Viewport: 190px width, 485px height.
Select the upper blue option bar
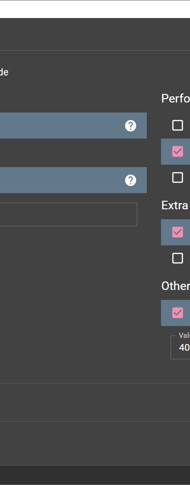pyautogui.click(x=73, y=126)
